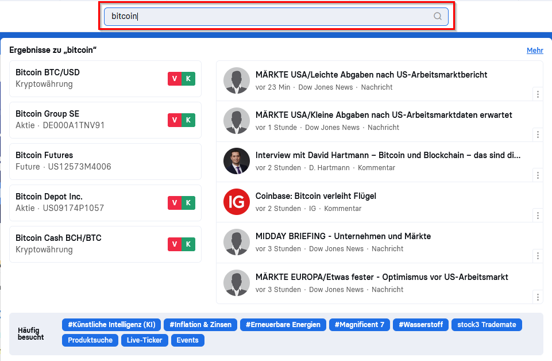Screen dimensions: 552x361
Task: Open options menu for Leichte Abgaben article
Action: pos(538,94)
